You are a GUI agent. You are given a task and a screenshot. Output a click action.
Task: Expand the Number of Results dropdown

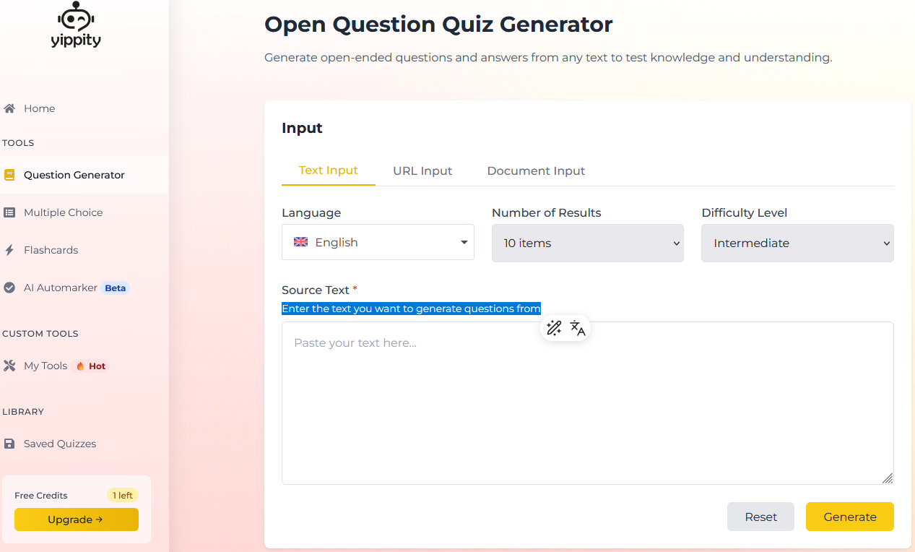click(587, 243)
